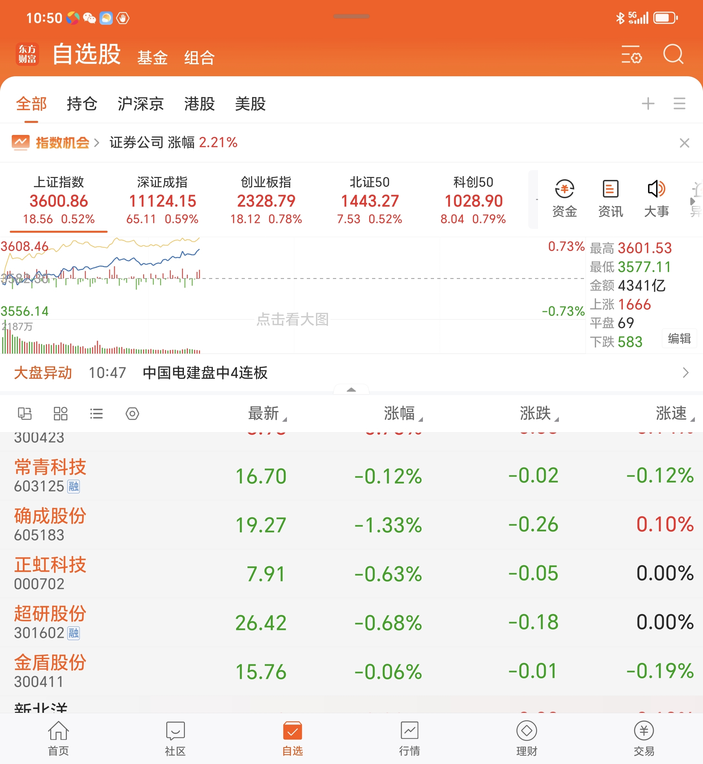Select 创业板指 index card
703x764 pixels.
tap(266, 200)
